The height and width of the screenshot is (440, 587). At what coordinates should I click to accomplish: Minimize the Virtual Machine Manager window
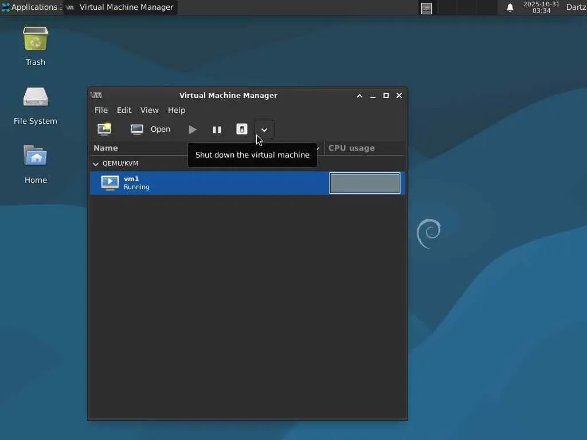click(373, 96)
